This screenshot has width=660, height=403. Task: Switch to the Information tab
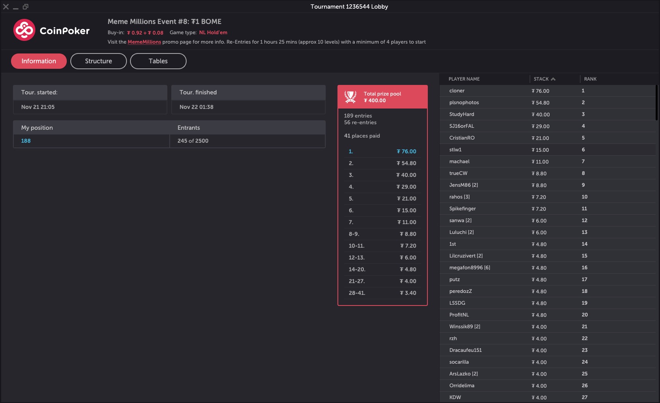click(x=39, y=61)
